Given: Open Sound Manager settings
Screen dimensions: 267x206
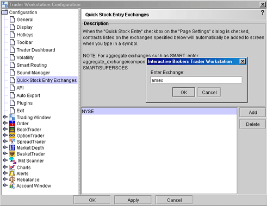Looking at the screenshot, I should (x=33, y=73).
